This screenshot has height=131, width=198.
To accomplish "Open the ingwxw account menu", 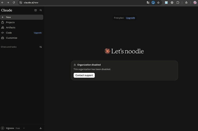I will (13, 128).
